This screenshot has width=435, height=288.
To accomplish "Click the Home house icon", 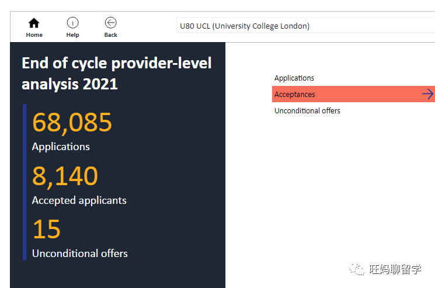I will click(34, 23).
